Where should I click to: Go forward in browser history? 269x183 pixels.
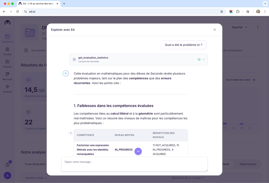pyautogui.click(x=11, y=12)
